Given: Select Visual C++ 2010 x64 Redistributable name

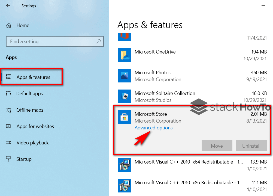Looking at the screenshot, I should coord(189,162).
